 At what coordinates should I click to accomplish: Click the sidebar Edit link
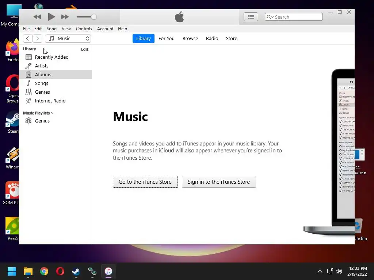tap(85, 49)
